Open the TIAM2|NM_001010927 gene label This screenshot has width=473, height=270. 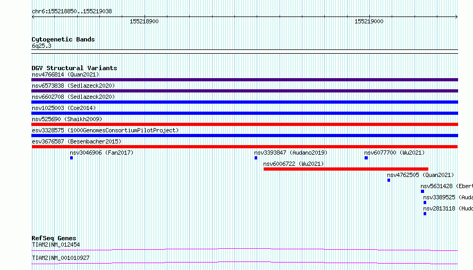[61, 258]
